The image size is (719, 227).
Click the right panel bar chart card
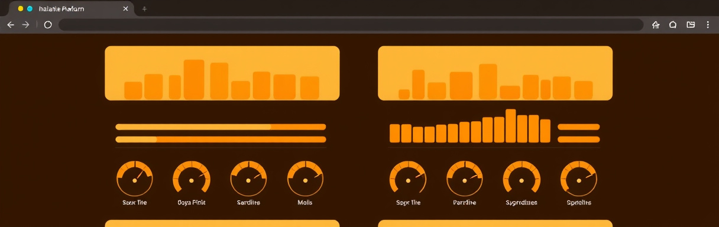click(495, 73)
